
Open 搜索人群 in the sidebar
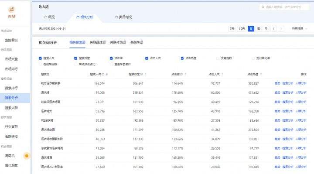(11, 108)
